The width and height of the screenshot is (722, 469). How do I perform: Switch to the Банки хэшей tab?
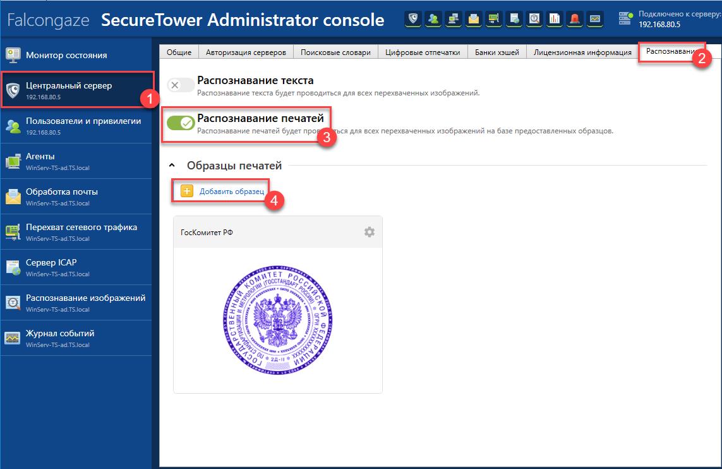[x=497, y=52]
